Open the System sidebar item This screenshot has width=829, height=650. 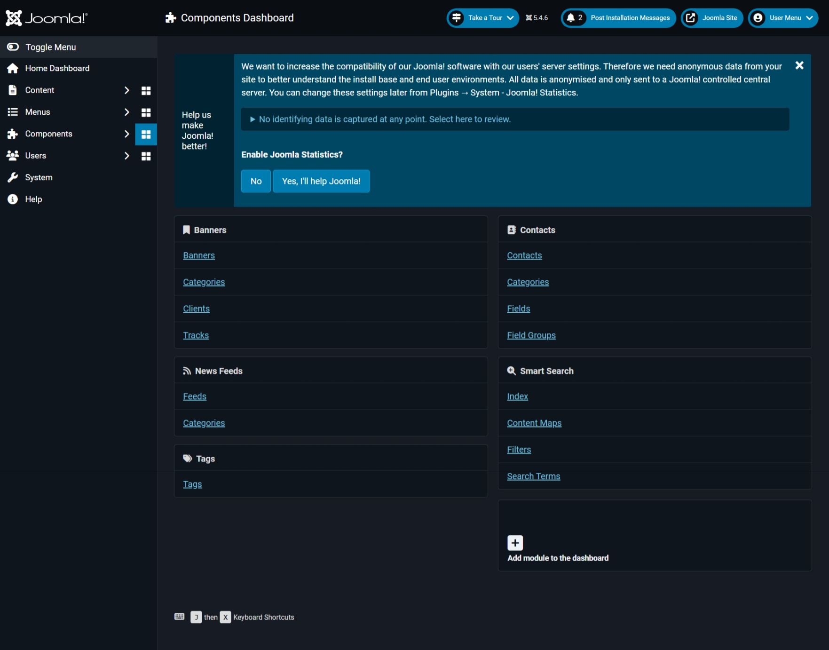pyautogui.click(x=79, y=177)
